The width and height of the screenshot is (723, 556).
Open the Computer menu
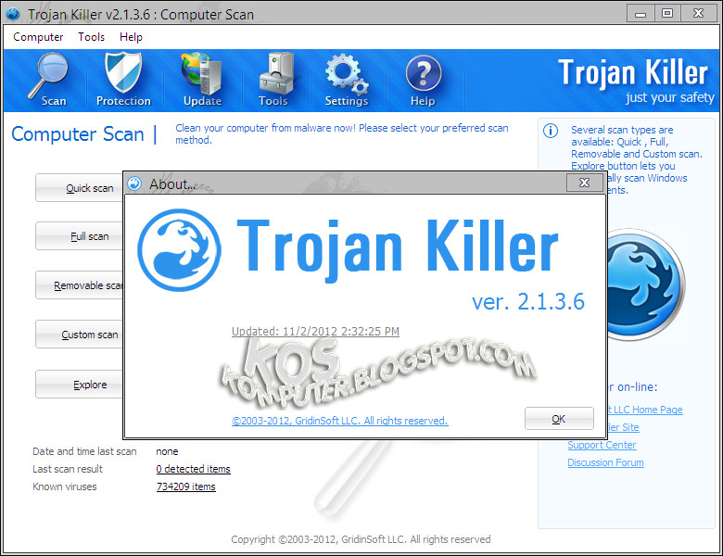(38, 37)
